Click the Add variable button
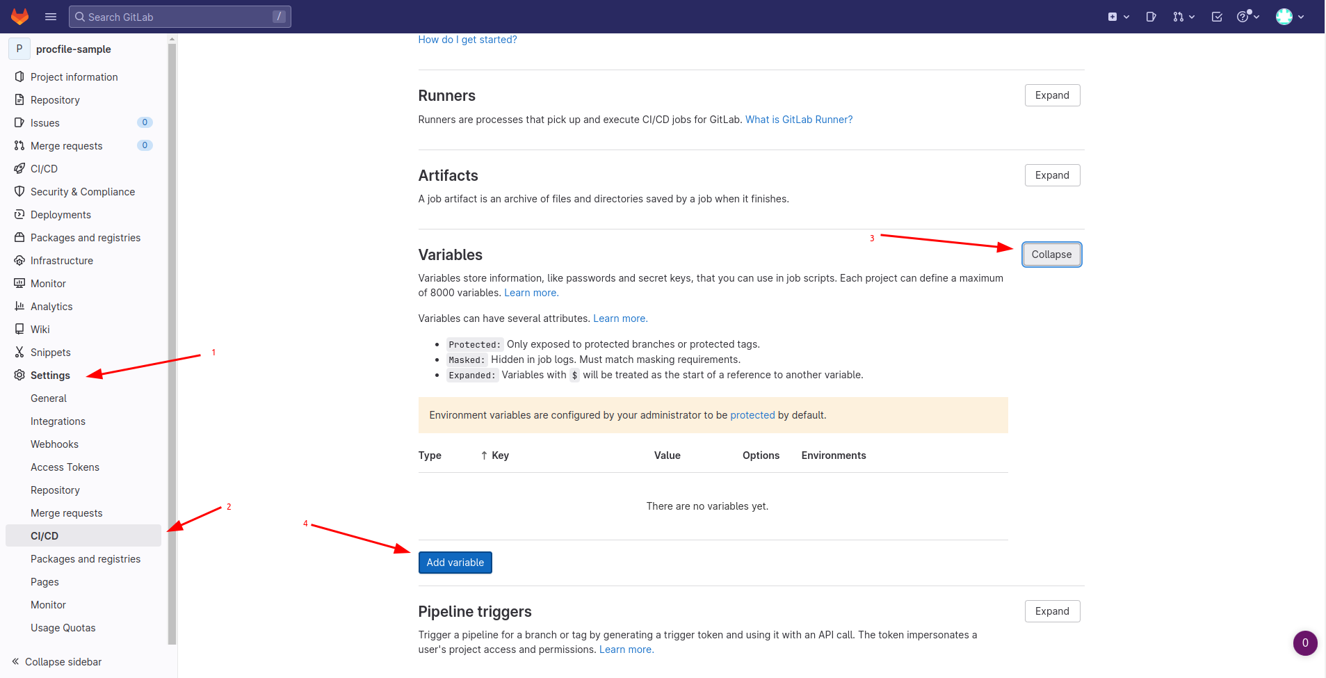1326x678 pixels. pos(455,562)
